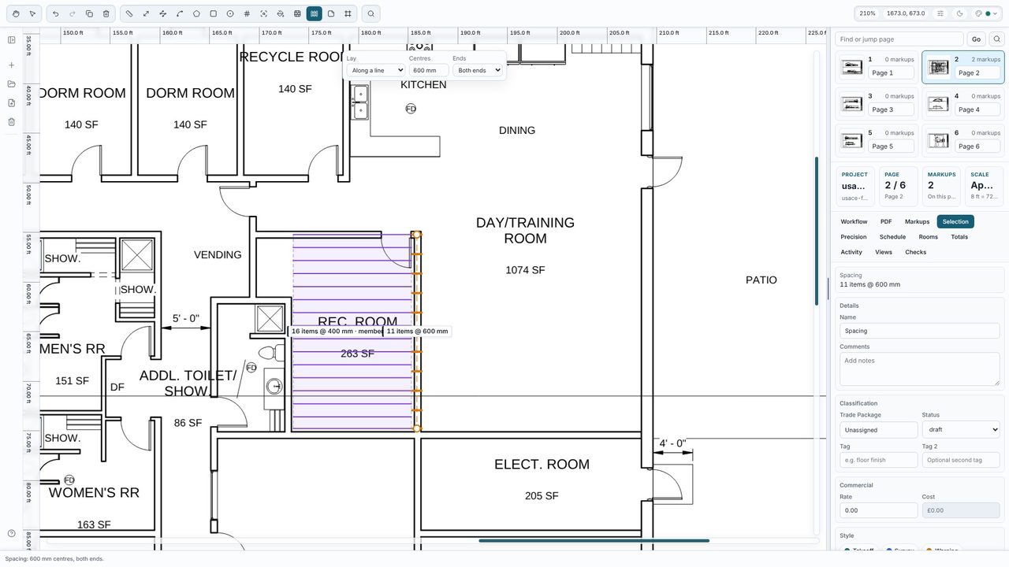Screen dimensions: 1009x567
Task: Delete selection with toolbar trash icon
Action: pyautogui.click(x=106, y=13)
